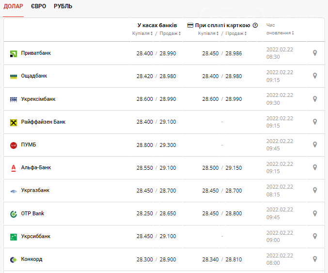Switch to the РУБЛЬ tab

click(x=63, y=6)
